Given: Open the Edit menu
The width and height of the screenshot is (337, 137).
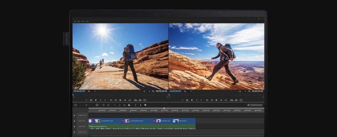Looking at the screenshot, I should [79, 22].
